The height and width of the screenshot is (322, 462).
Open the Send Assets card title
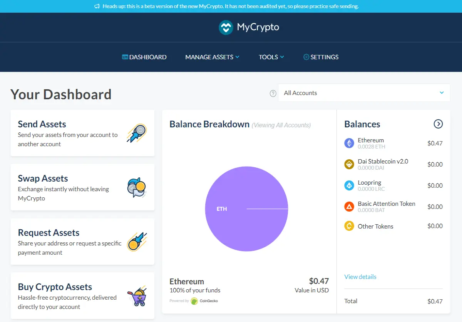pyautogui.click(x=42, y=124)
